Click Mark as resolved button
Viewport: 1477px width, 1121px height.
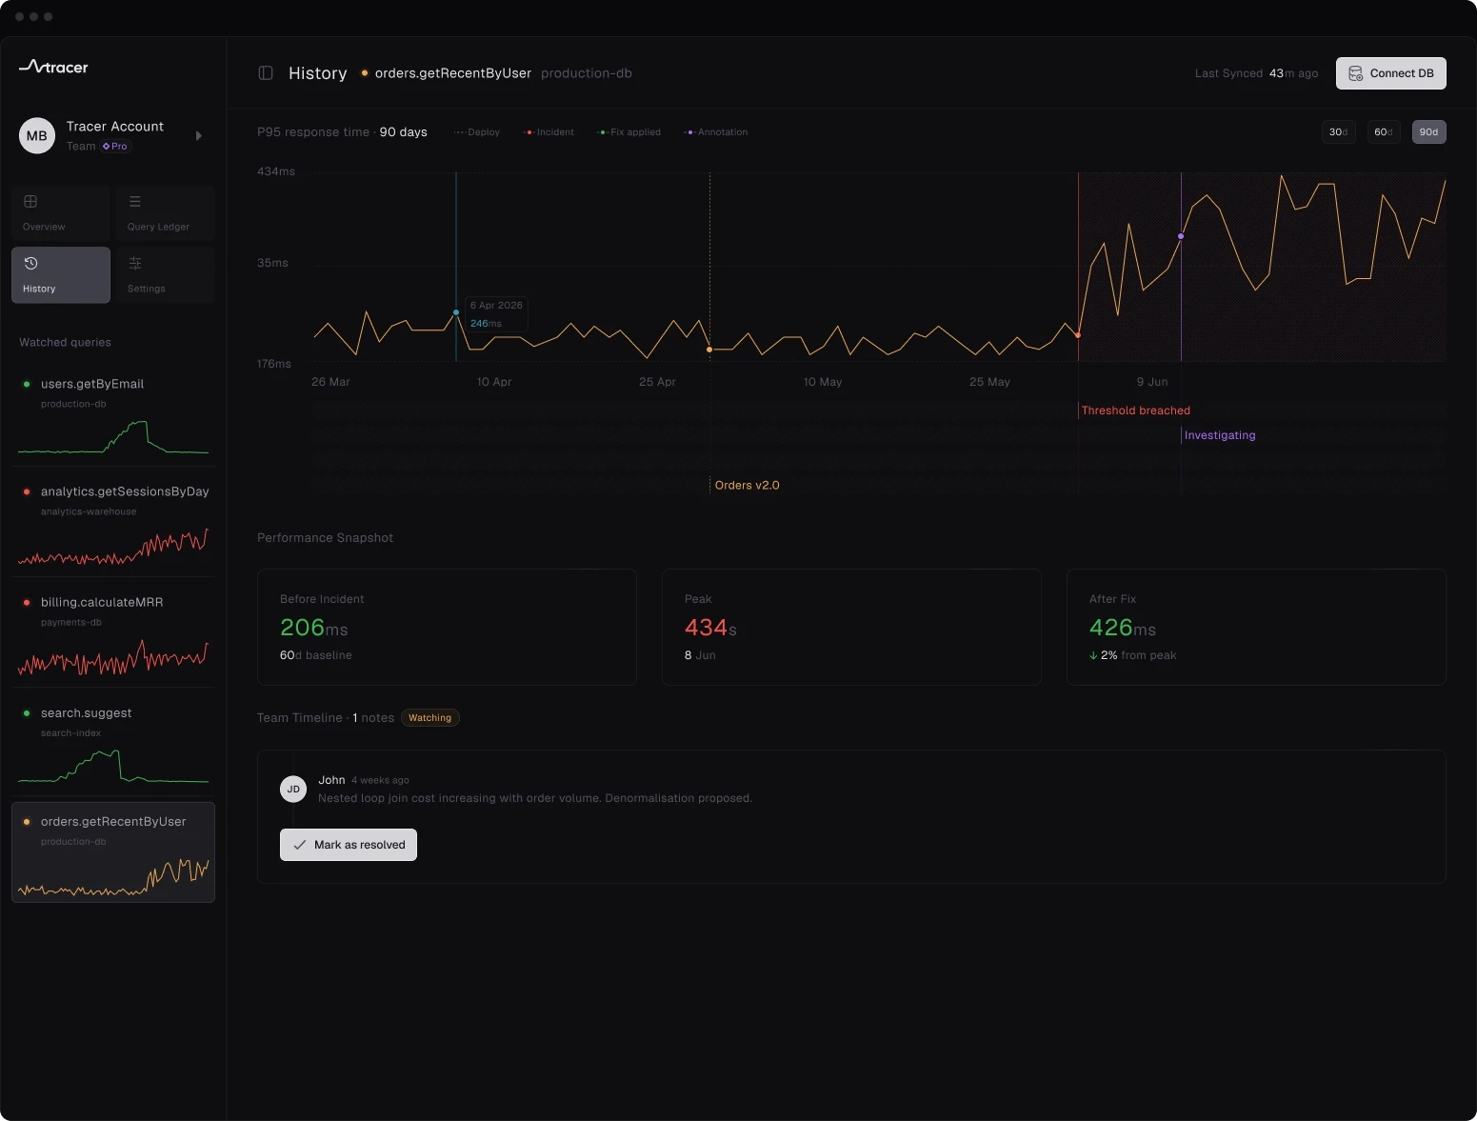click(x=349, y=845)
